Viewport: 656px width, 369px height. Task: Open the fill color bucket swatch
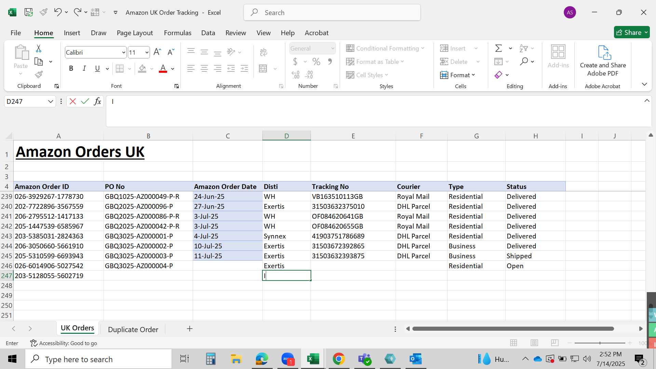tap(142, 69)
